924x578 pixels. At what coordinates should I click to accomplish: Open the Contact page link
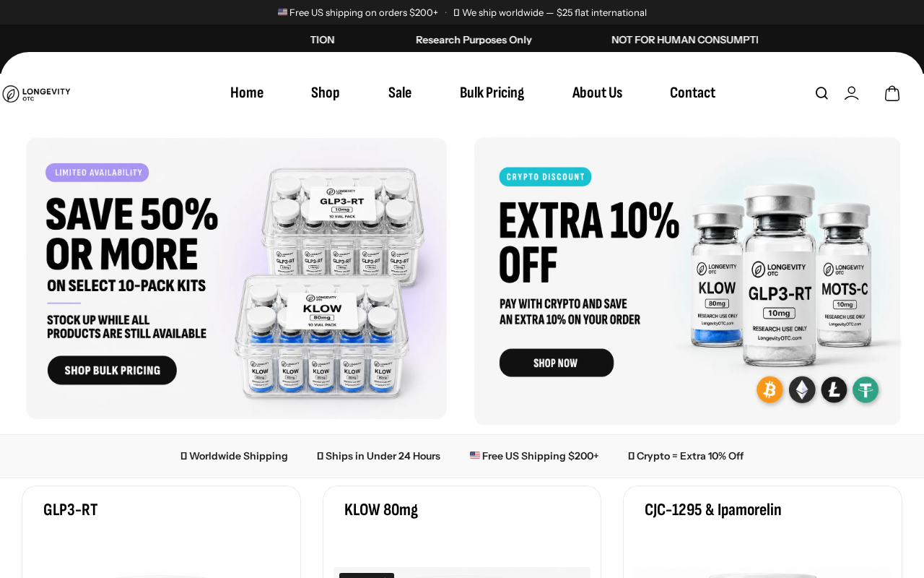tap(692, 92)
